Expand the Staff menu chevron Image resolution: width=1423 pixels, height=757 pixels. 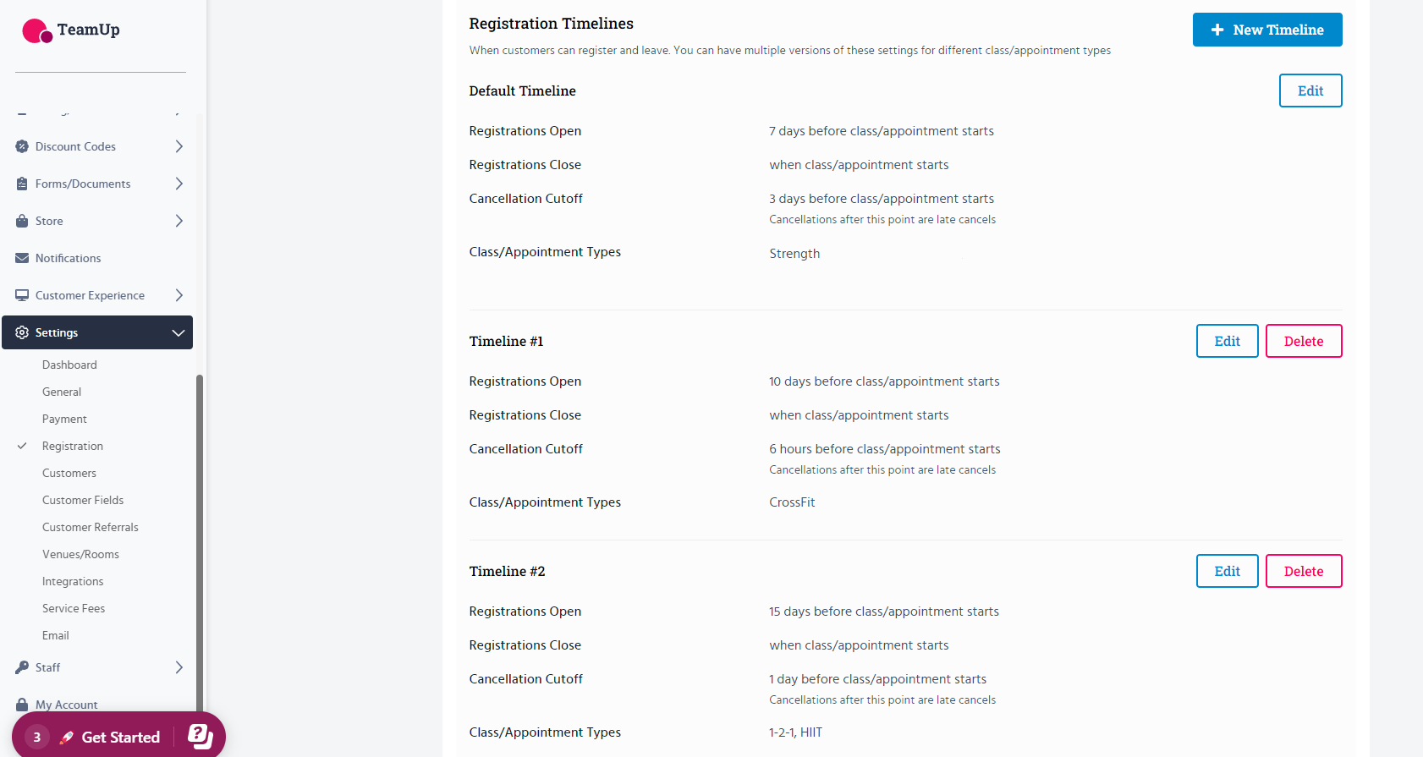(179, 667)
